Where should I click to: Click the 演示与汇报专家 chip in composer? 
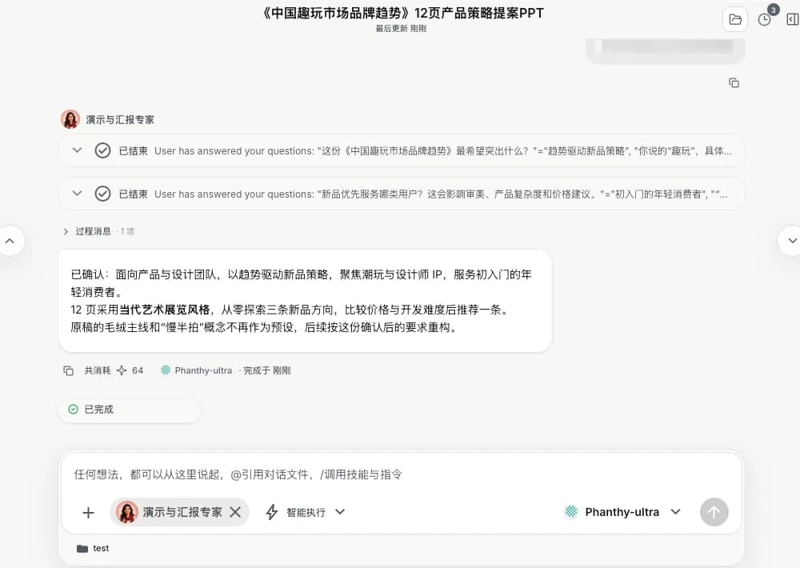pyautogui.click(x=179, y=512)
